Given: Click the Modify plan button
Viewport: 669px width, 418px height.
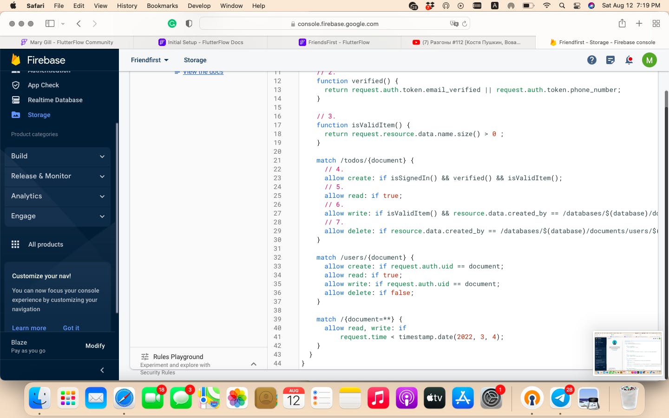Looking at the screenshot, I should pos(95,346).
